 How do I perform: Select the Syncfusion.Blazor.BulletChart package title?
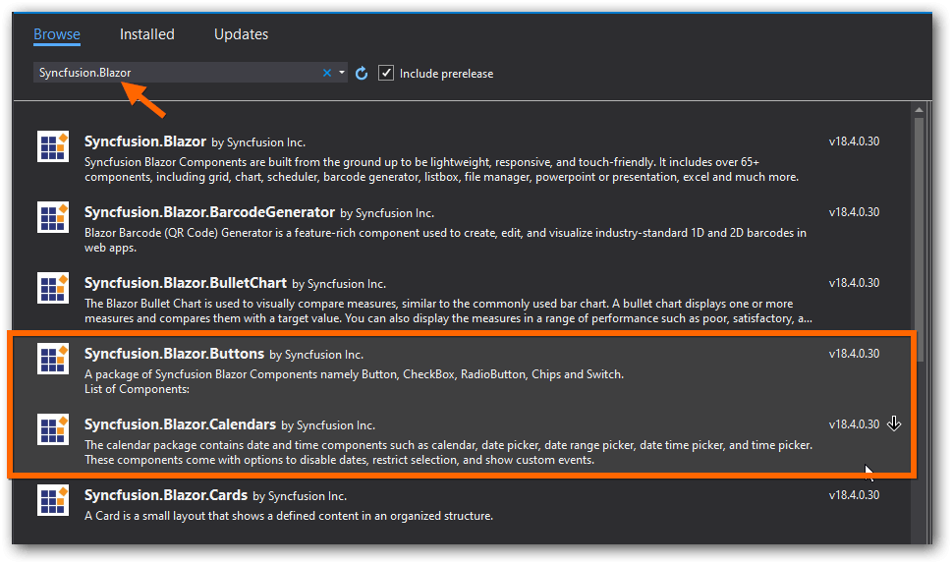[185, 283]
